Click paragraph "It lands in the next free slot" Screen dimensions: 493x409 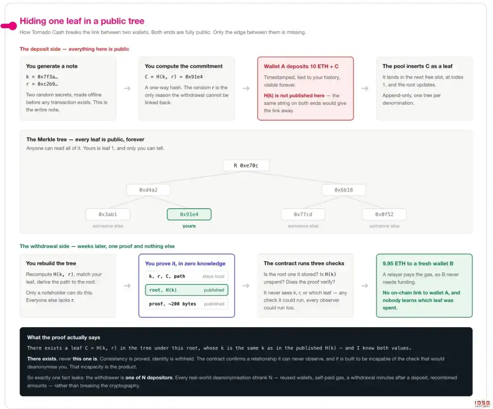(x=422, y=81)
